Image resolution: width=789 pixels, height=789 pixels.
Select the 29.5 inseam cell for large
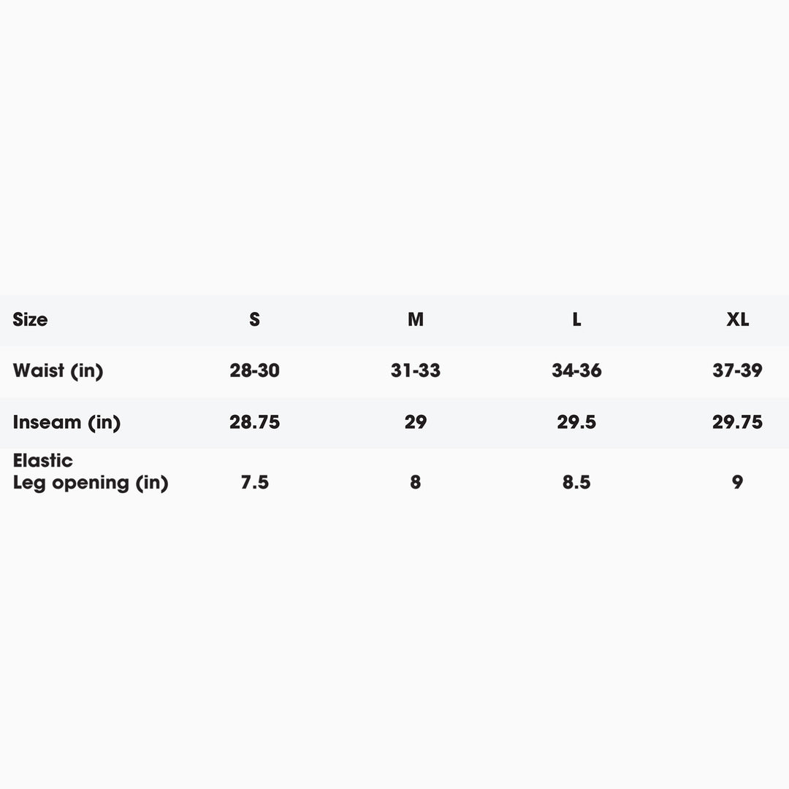[576, 422]
